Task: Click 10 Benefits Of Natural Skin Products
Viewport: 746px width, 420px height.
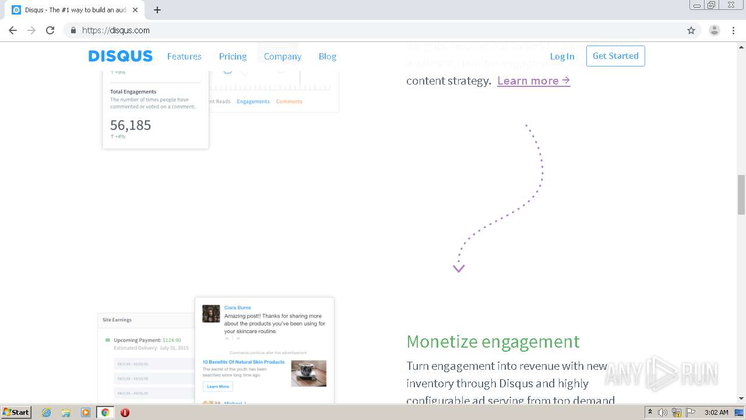Action: [x=244, y=362]
